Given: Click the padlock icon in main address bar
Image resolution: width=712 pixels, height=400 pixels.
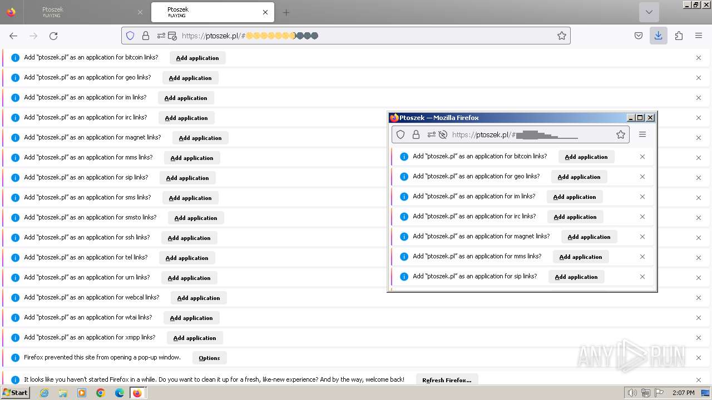Looking at the screenshot, I should (x=146, y=36).
